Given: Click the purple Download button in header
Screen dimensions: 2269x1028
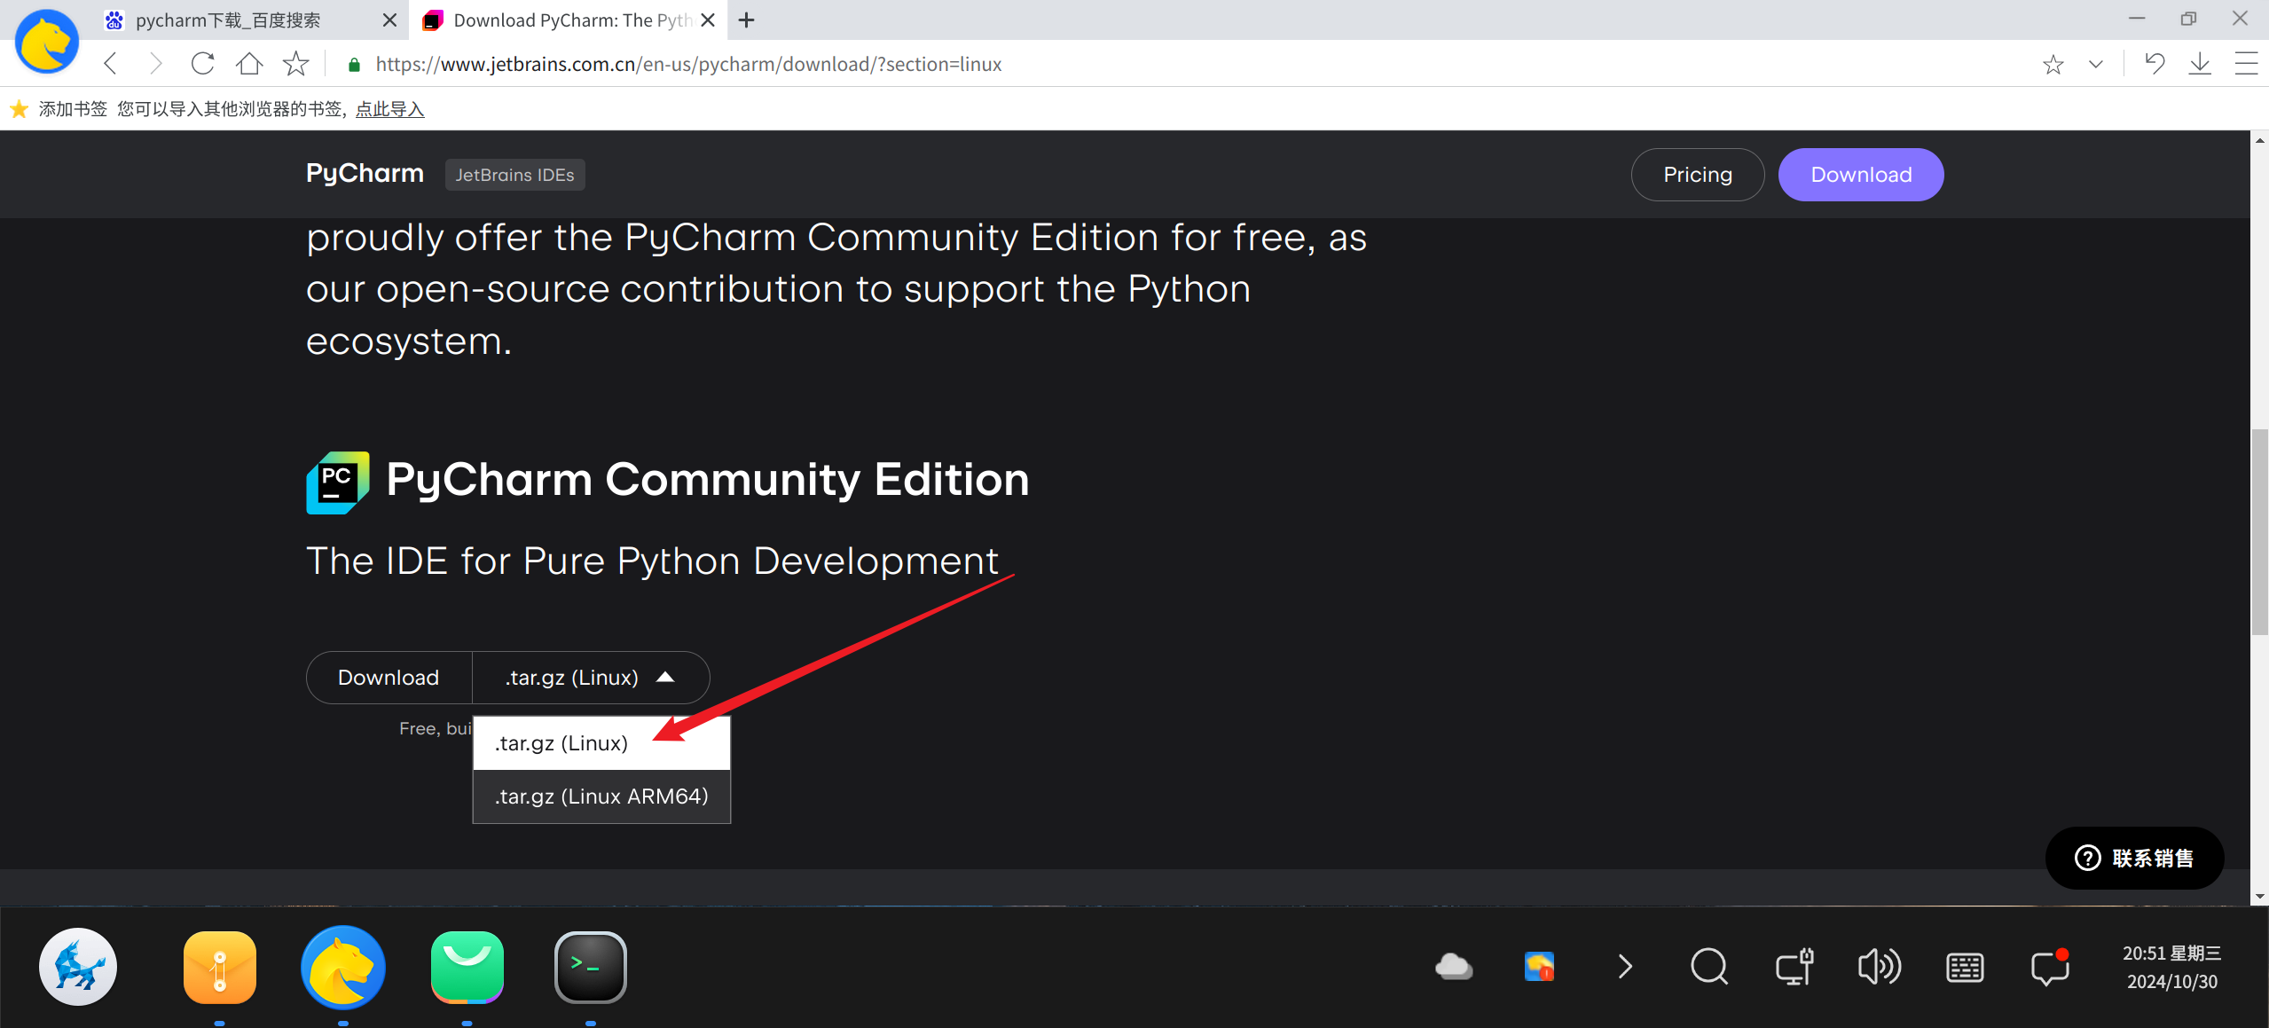Looking at the screenshot, I should (1861, 175).
